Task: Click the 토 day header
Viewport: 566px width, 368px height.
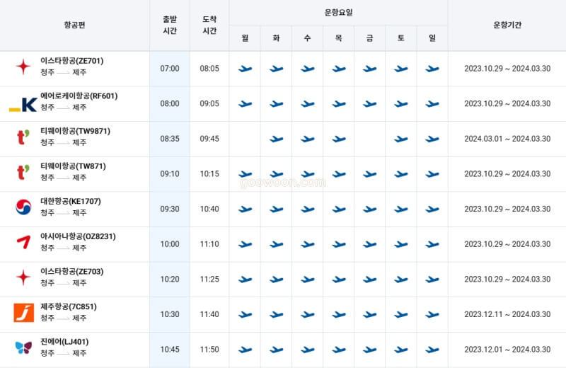Action: point(401,38)
